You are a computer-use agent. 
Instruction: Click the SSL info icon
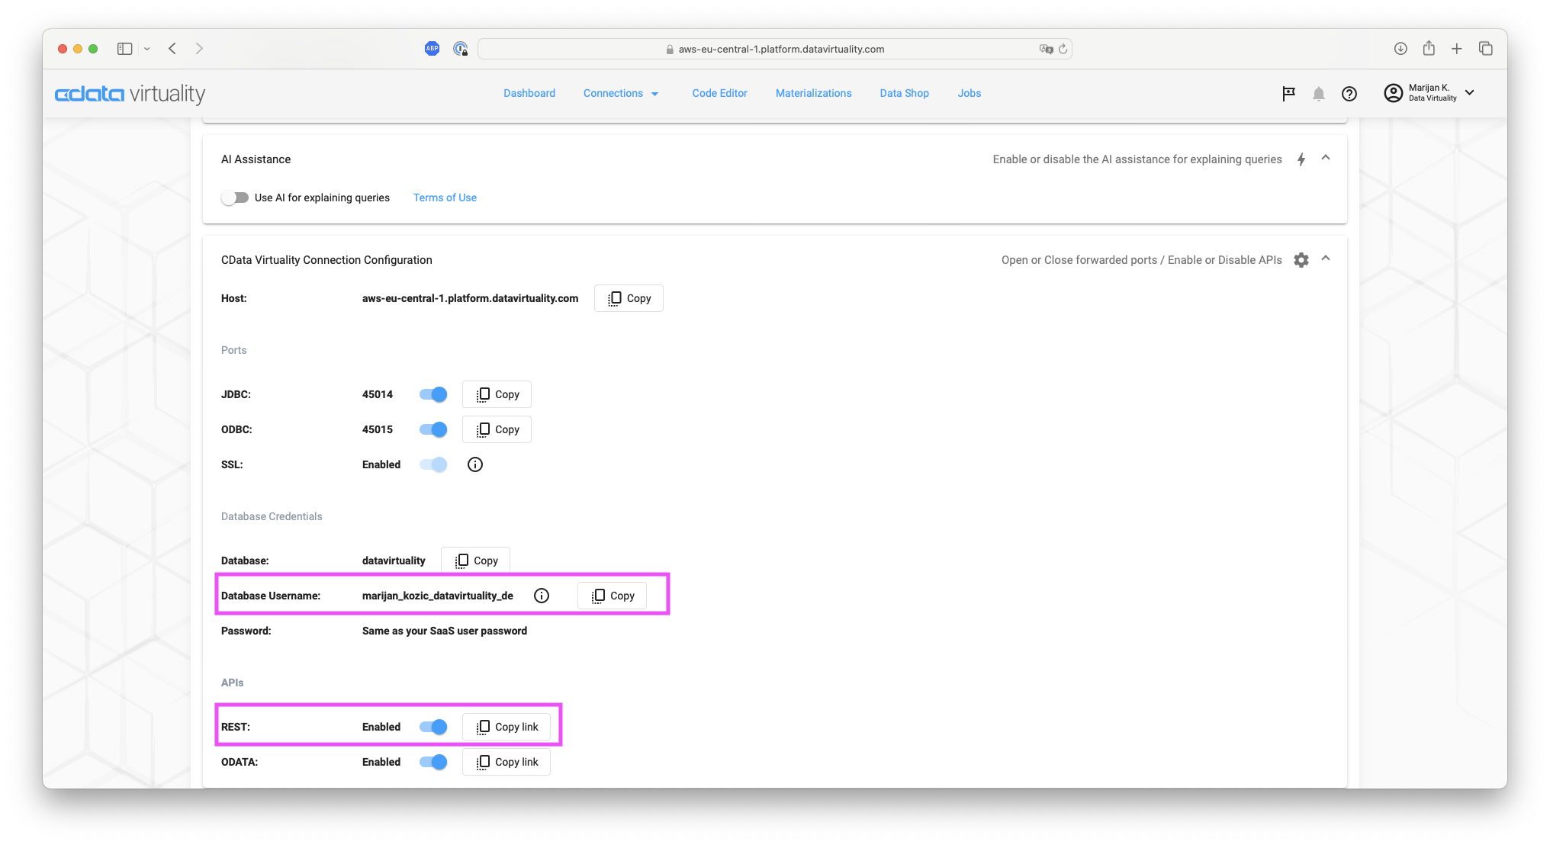point(474,464)
